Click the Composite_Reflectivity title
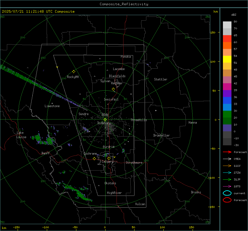The image size is (248, 231). (124, 4)
